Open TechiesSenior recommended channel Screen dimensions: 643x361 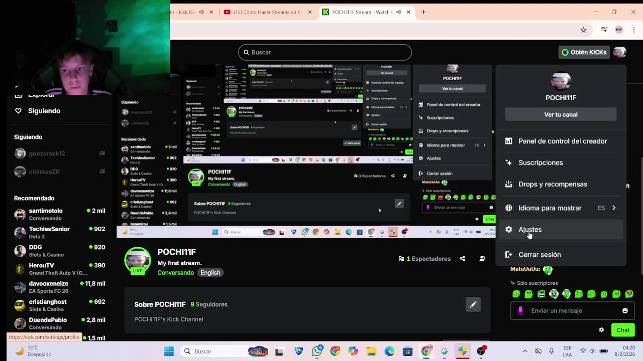(x=60, y=233)
